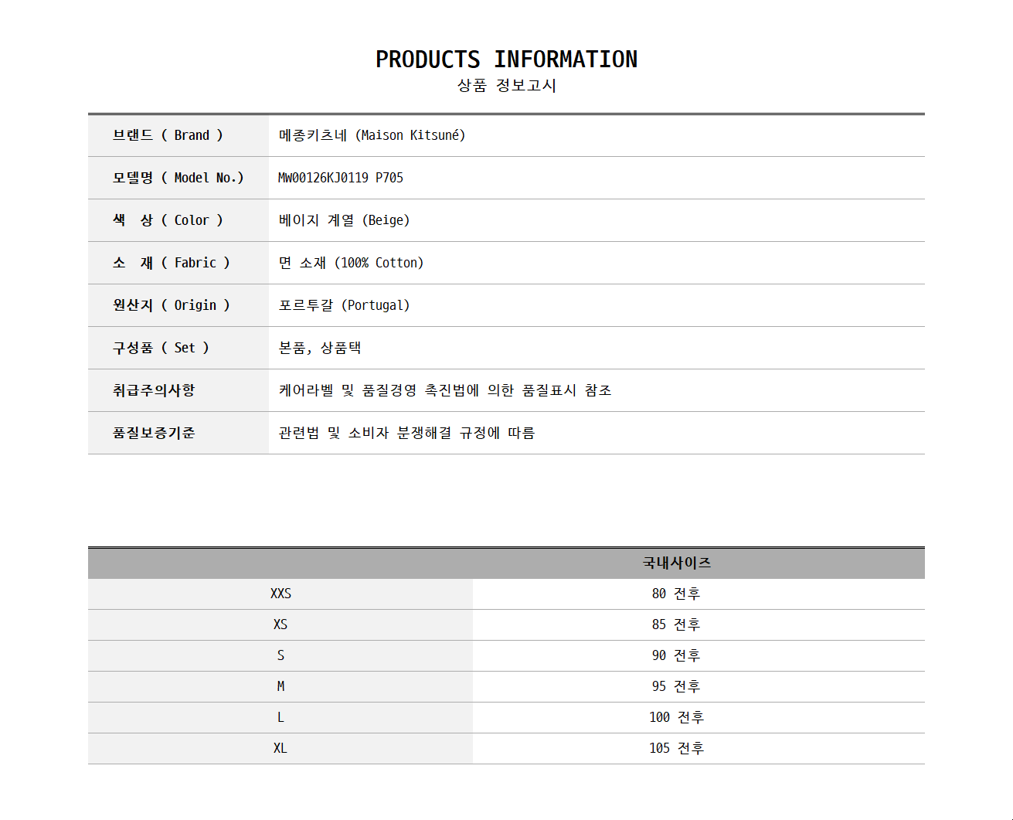Click the 상품 정보고시 subtitle
Screen dimensions: 1013x820
pos(506,85)
